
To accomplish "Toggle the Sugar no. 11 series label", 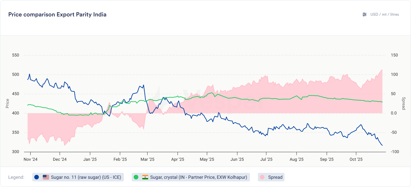I will coord(86,177).
